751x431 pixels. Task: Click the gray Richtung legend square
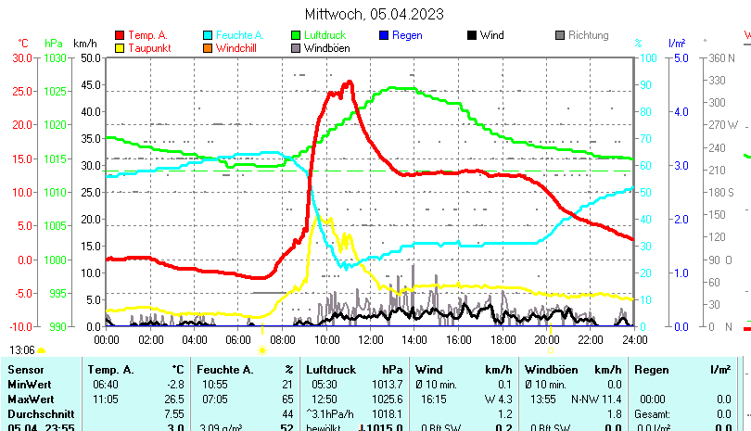[560, 35]
